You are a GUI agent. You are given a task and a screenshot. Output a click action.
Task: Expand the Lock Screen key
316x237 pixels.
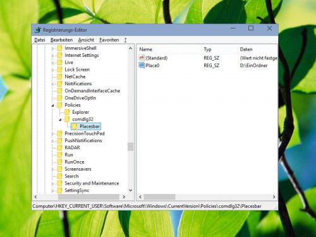[x=52, y=70]
